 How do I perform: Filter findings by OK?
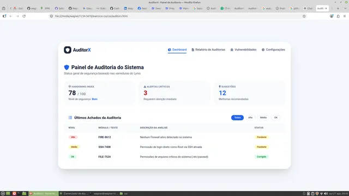click(276, 118)
